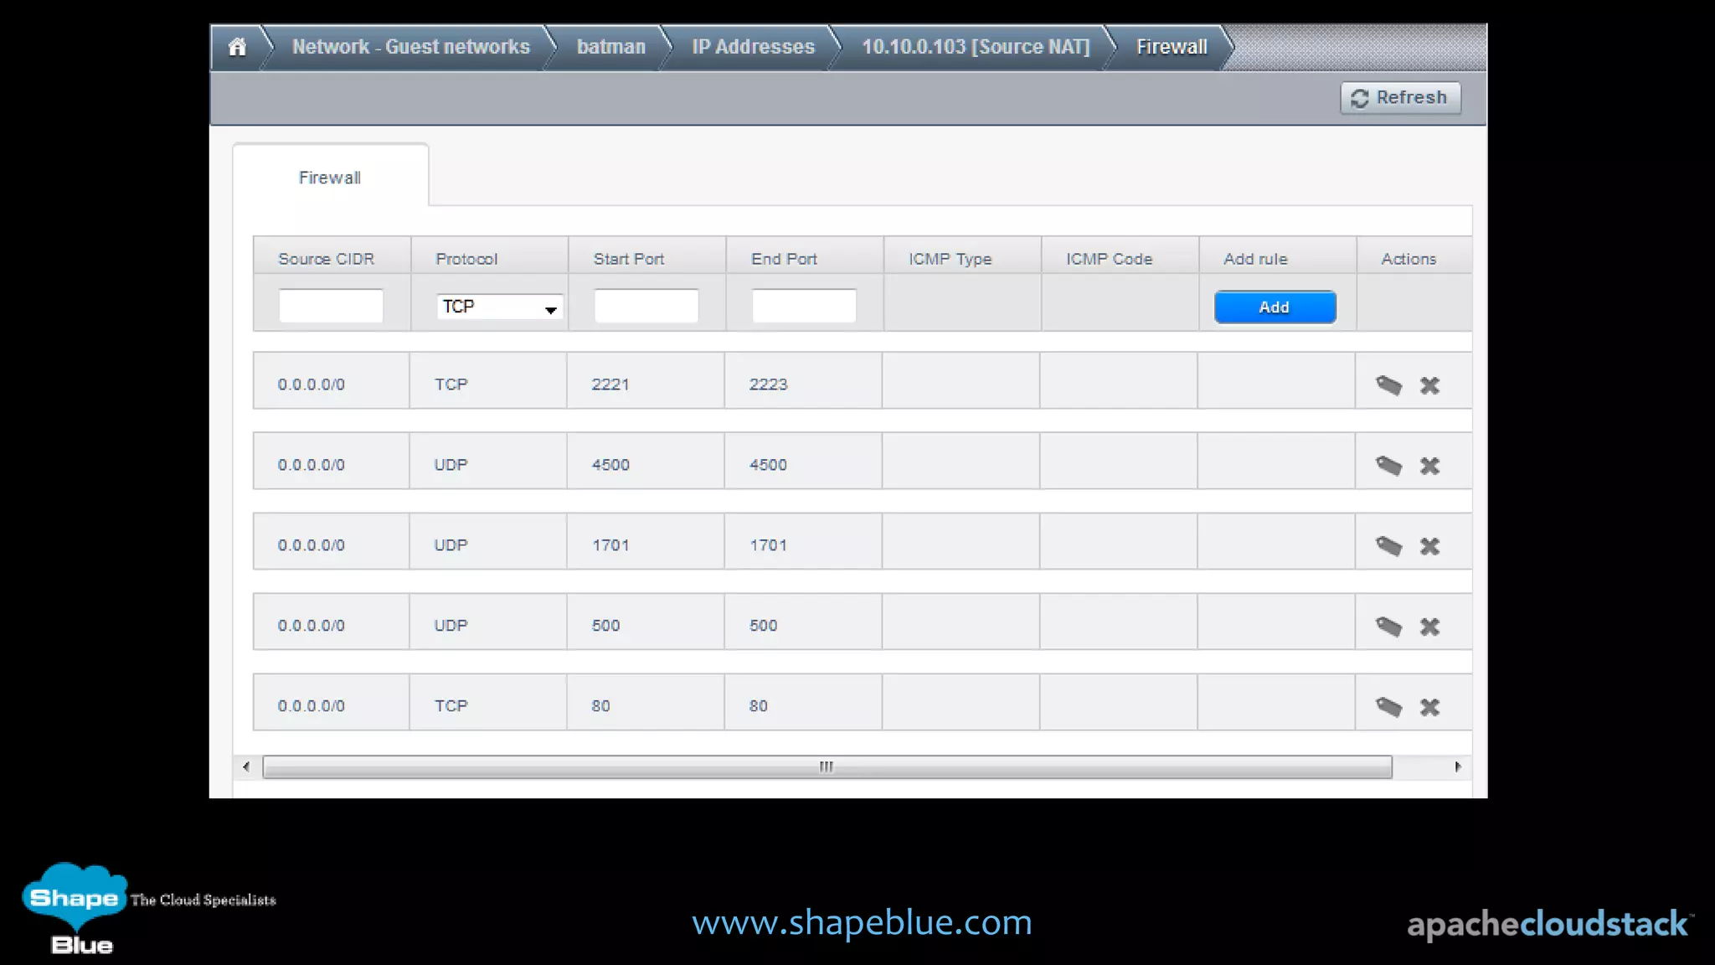Image resolution: width=1715 pixels, height=965 pixels.
Task: Focus the Start Port input field
Action: 646,306
